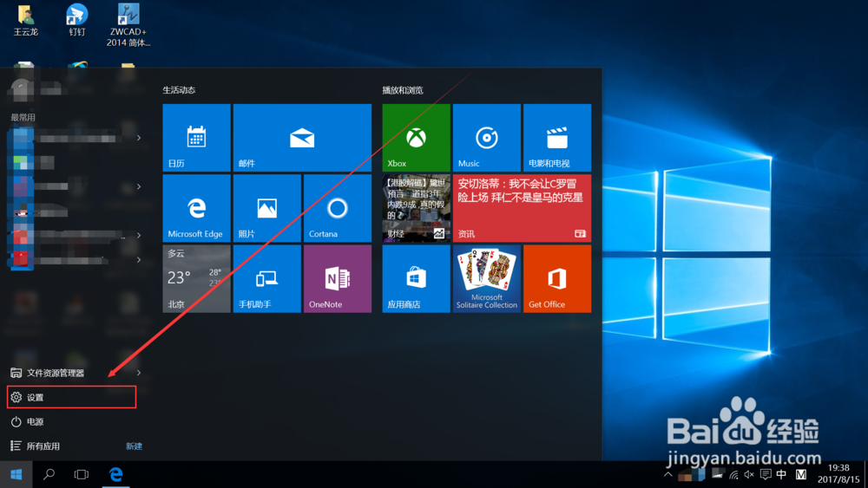Click the 播放和浏览 group header
Viewport: 868px width, 488px height.
(x=403, y=90)
